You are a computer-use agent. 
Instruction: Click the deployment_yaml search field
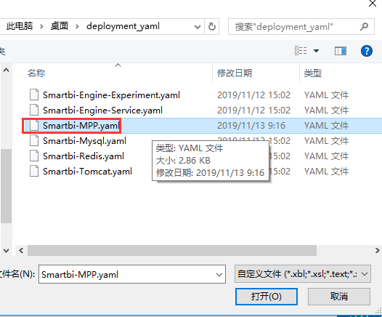pyautogui.click(x=301, y=26)
